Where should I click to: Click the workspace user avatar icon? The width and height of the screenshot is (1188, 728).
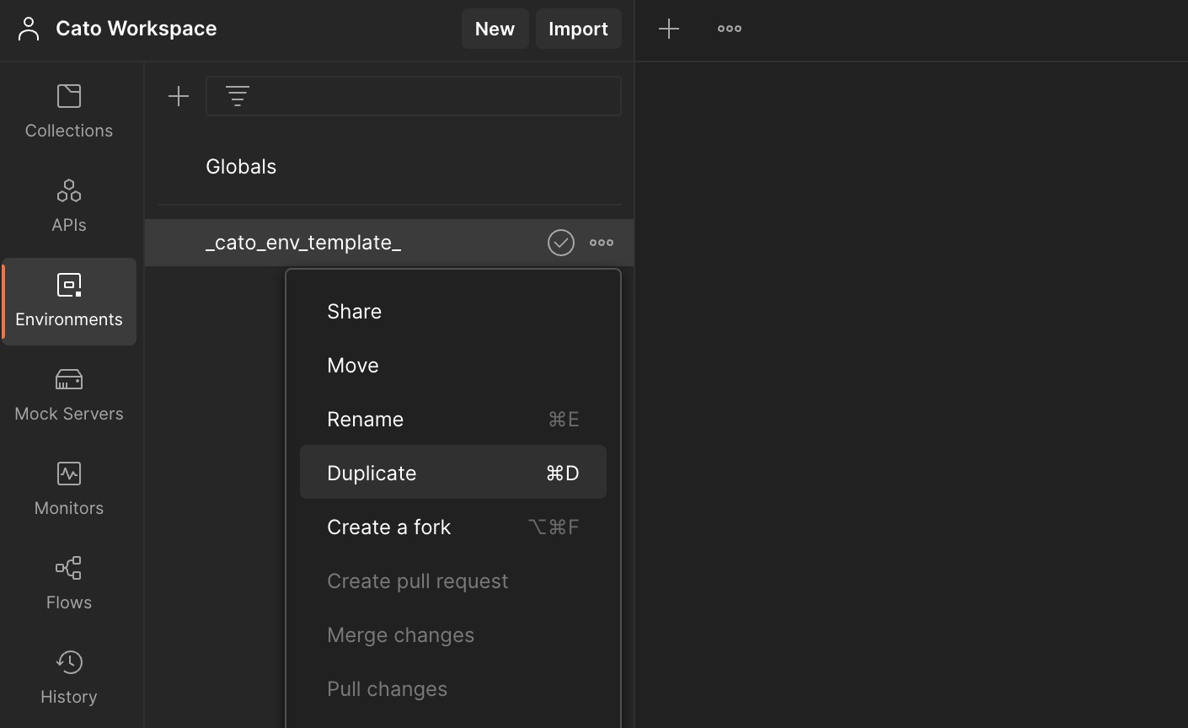(29, 28)
